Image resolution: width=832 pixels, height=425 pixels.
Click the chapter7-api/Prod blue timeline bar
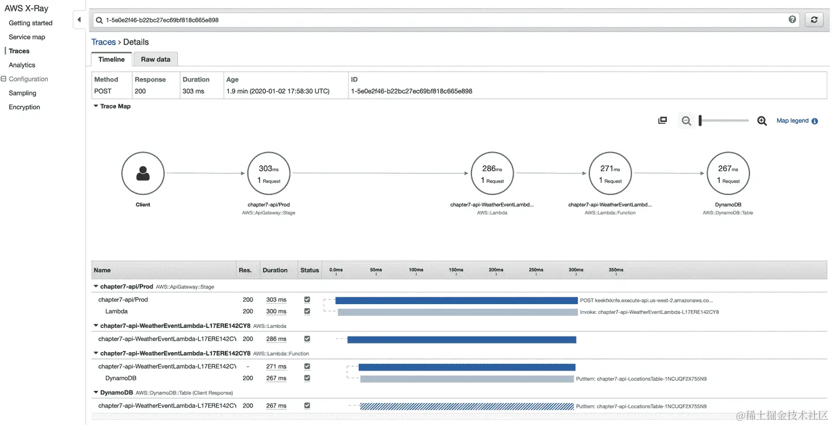[x=456, y=300]
